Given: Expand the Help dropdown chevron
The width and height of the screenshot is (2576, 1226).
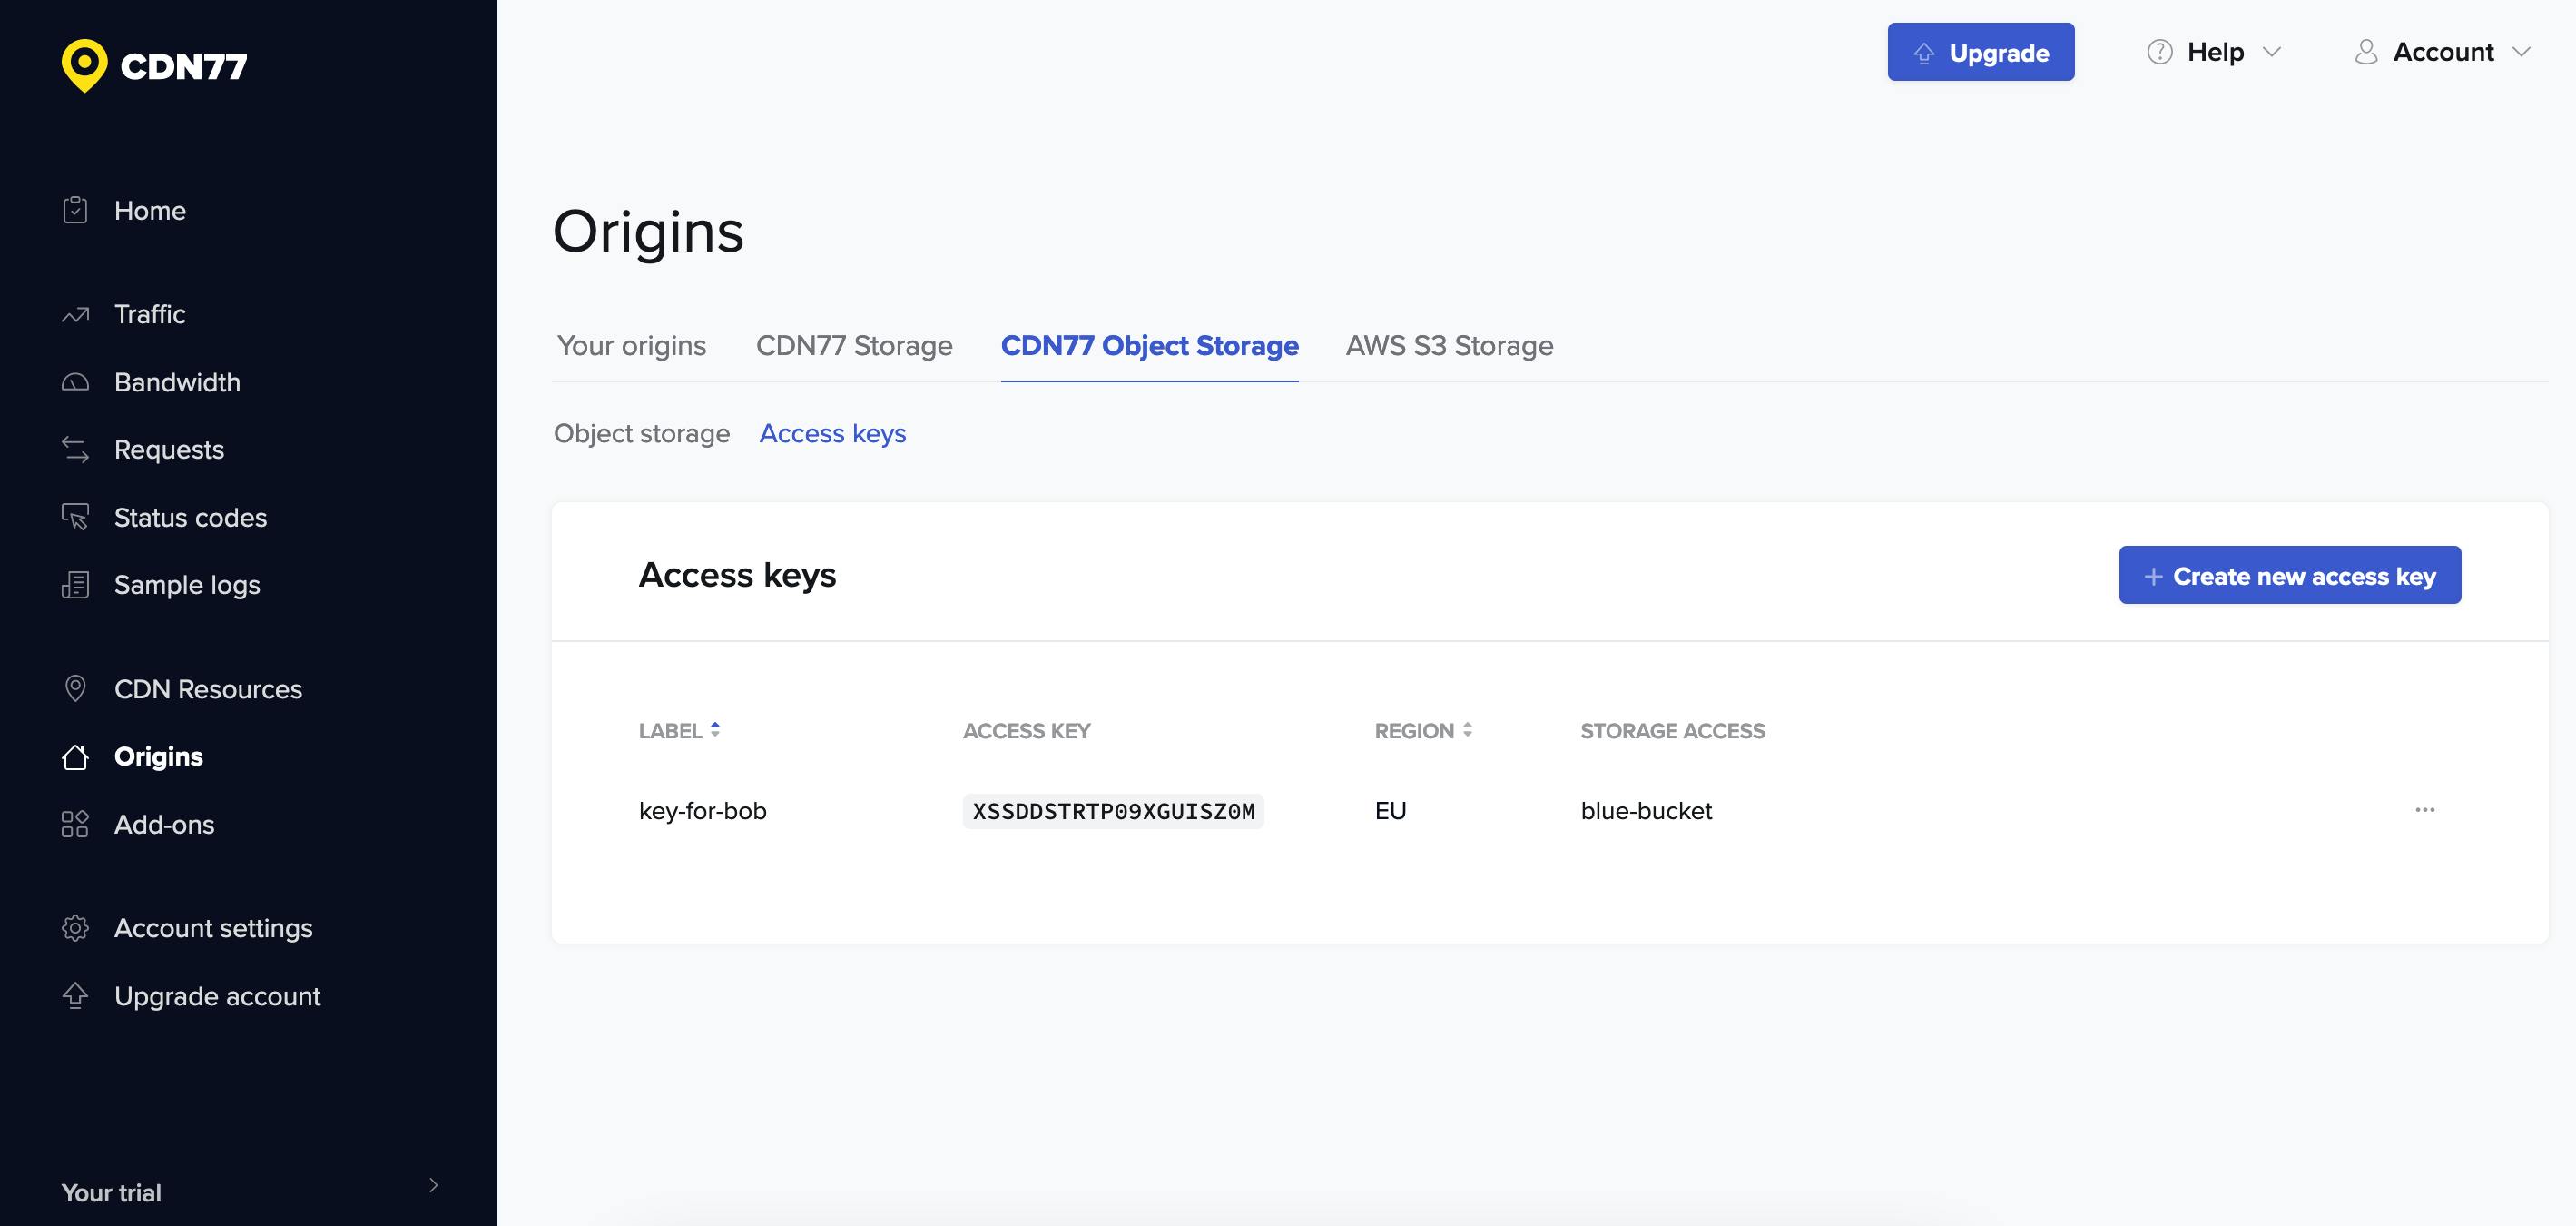Looking at the screenshot, I should pyautogui.click(x=2272, y=52).
